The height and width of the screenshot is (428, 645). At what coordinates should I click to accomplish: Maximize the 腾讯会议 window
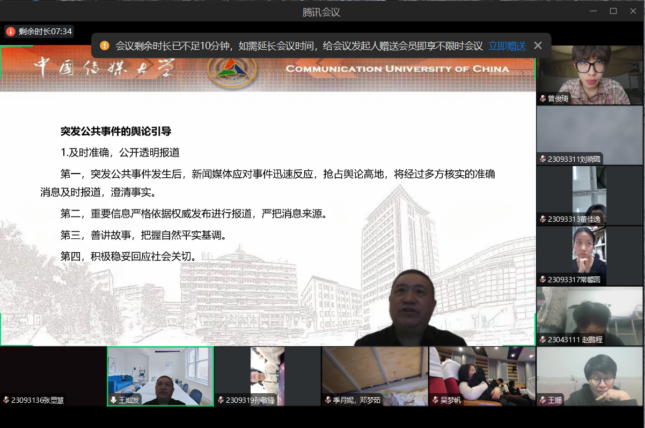pos(613,11)
